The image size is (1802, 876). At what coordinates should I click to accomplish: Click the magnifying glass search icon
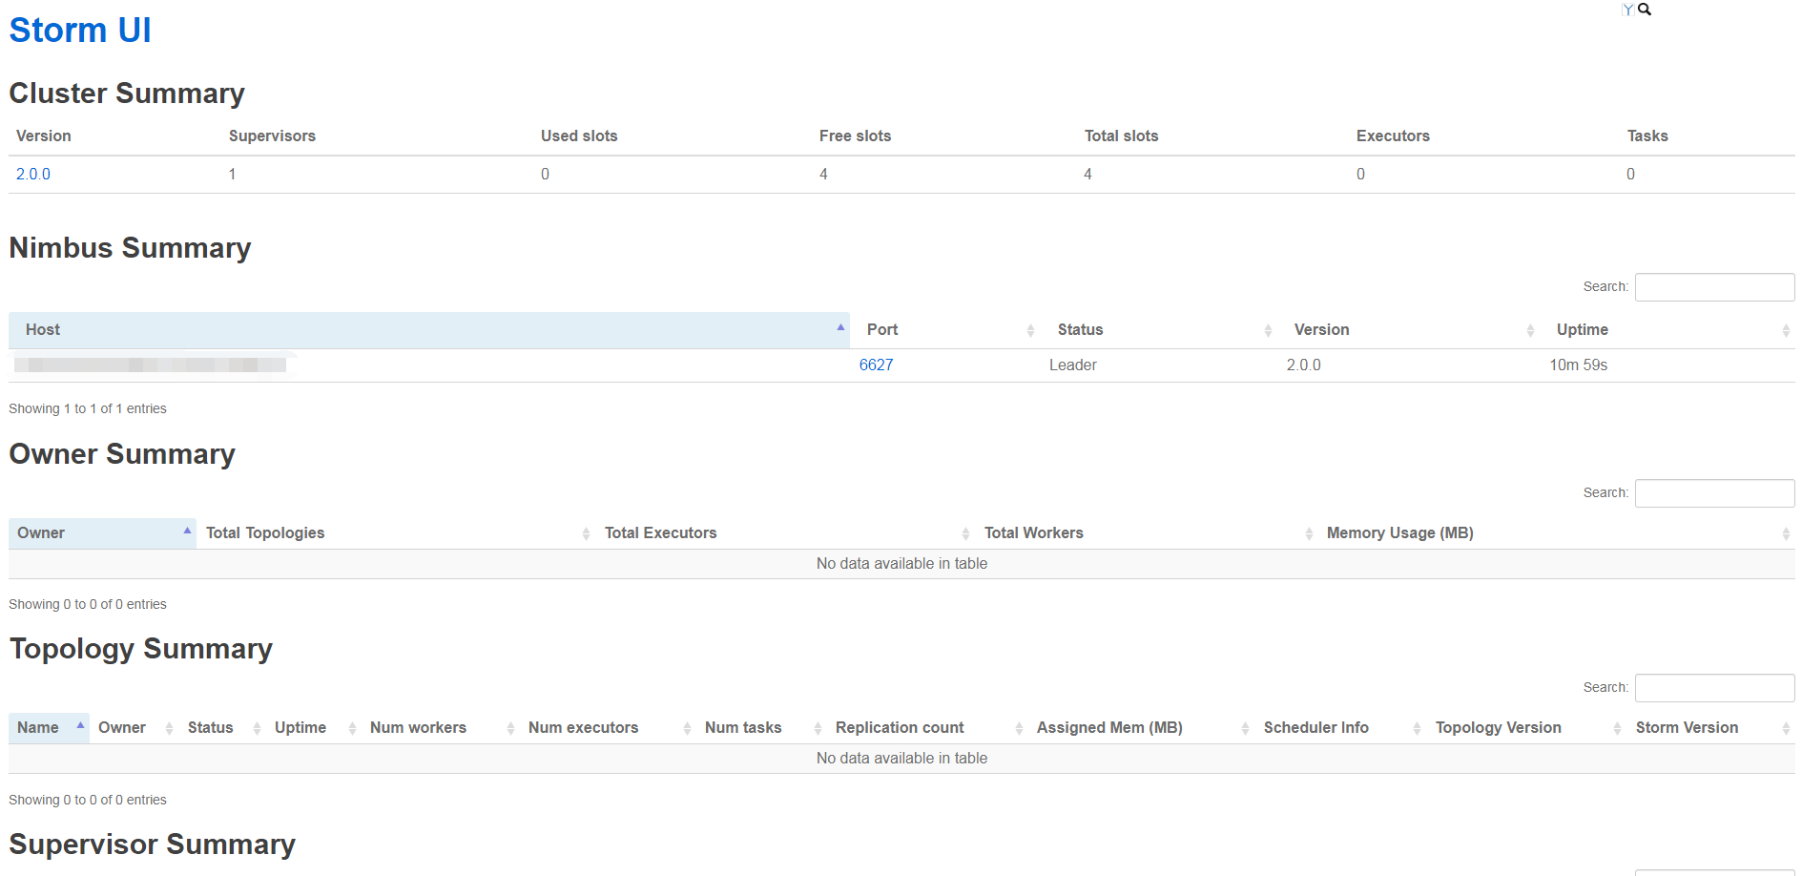[1645, 10]
